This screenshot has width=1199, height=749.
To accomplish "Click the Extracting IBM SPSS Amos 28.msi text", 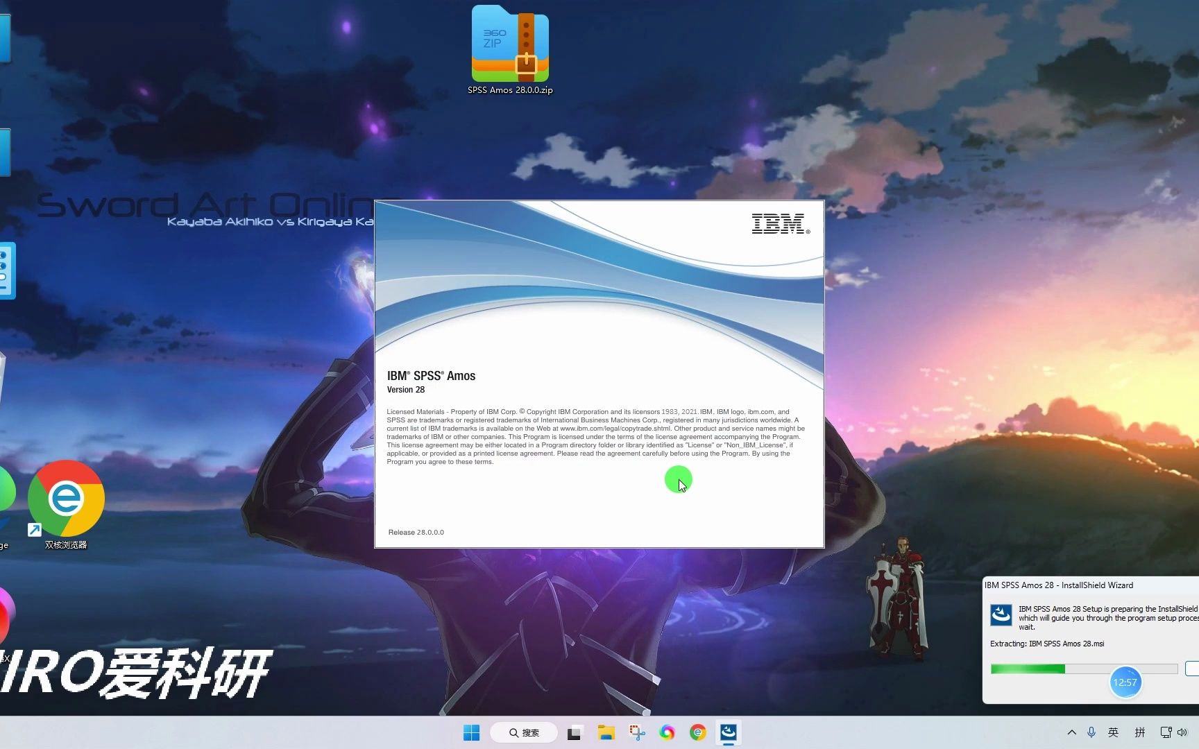I will click(1047, 644).
